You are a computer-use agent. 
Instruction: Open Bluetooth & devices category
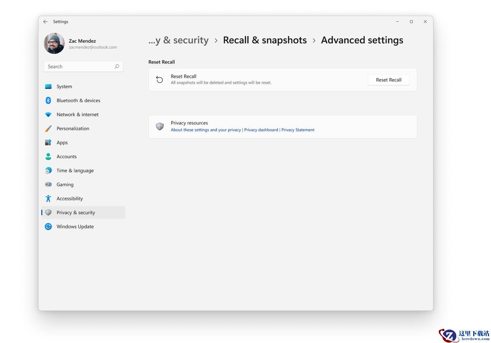(x=78, y=100)
